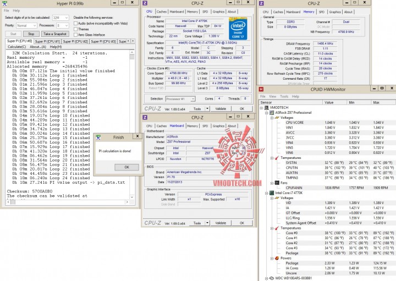Image resolution: width=396 pixels, height=281 pixels.
Task: Click the Max column header in HWMonitor
Action: tap(383, 102)
